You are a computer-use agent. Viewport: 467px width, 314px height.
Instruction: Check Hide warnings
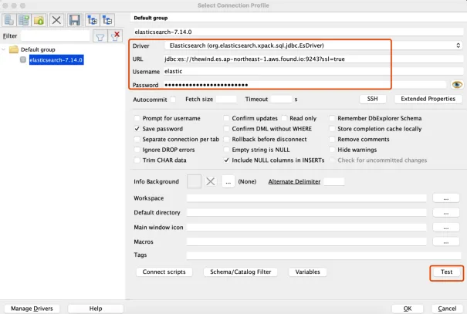332,150
